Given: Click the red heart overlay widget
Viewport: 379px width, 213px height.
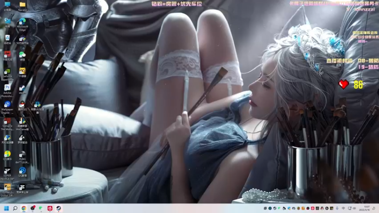Looking at the screenshot, I should pos(343,84).
